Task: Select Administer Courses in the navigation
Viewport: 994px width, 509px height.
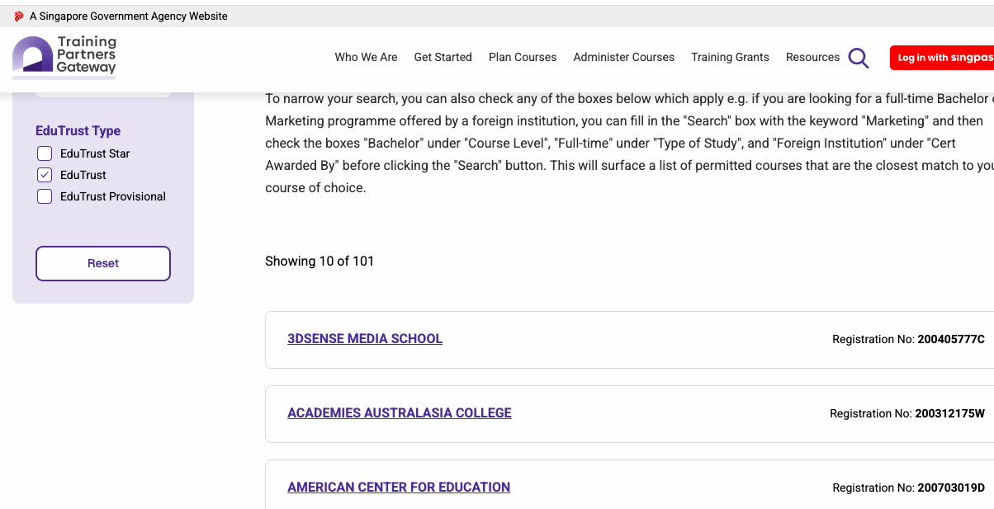Action: click(x=623, y=58)
